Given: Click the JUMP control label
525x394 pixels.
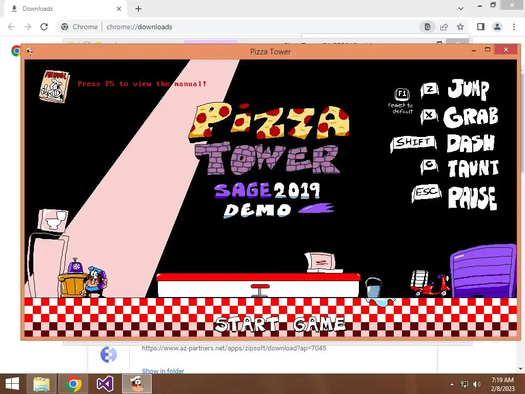Looking at the screenshot, I should pos(469,89).
